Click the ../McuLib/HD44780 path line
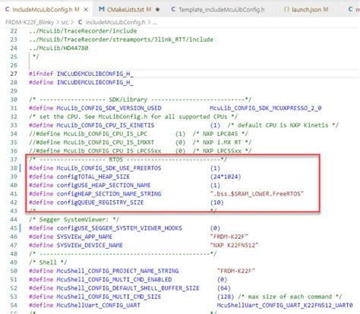The height and width of the screenshot is (314, 360). [58, 48]
